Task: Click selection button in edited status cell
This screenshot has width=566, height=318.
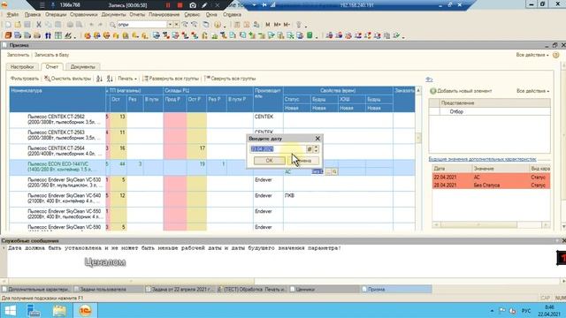Action: 328,172
